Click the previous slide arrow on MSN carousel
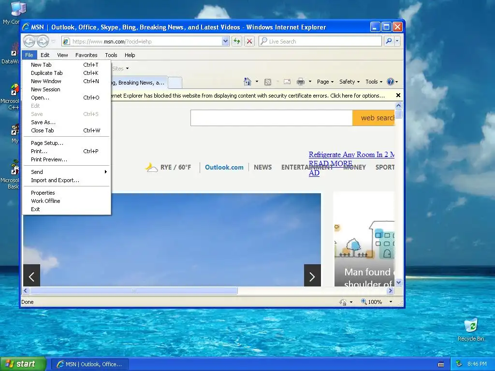Image resolution: width=495 pixels, height=371 pixels. [x=31, y=275]
